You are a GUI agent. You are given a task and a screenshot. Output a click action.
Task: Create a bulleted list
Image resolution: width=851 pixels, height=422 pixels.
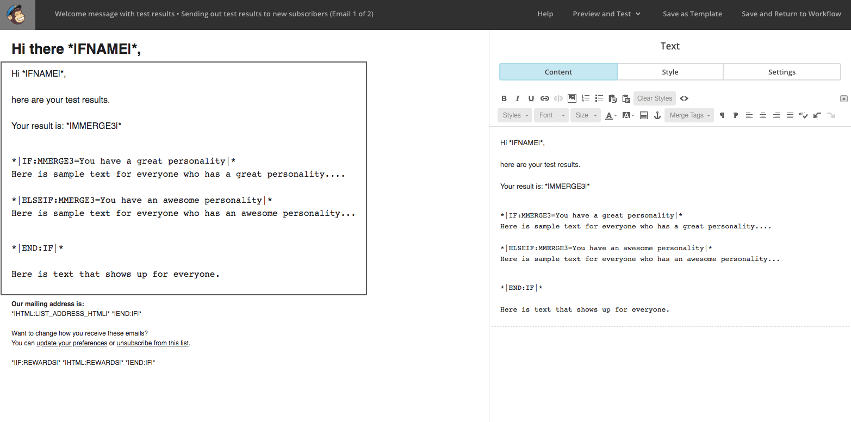pyautogui.click(x=599, y=98)
